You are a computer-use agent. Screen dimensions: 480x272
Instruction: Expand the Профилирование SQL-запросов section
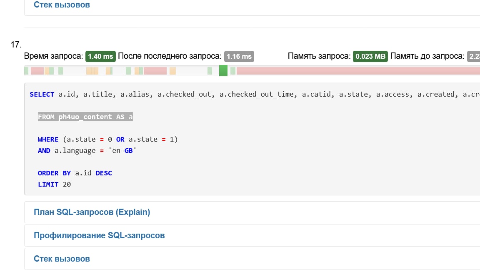99,235
